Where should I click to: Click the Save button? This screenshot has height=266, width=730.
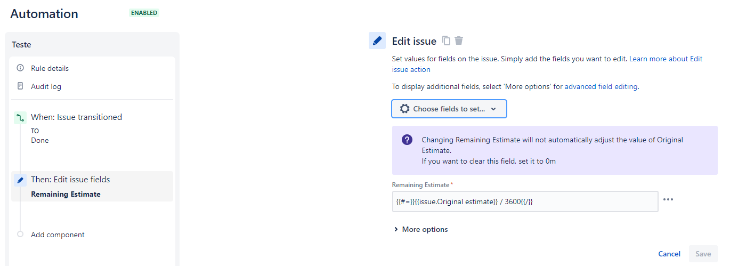pyautogui.click(x=703, y=254)
